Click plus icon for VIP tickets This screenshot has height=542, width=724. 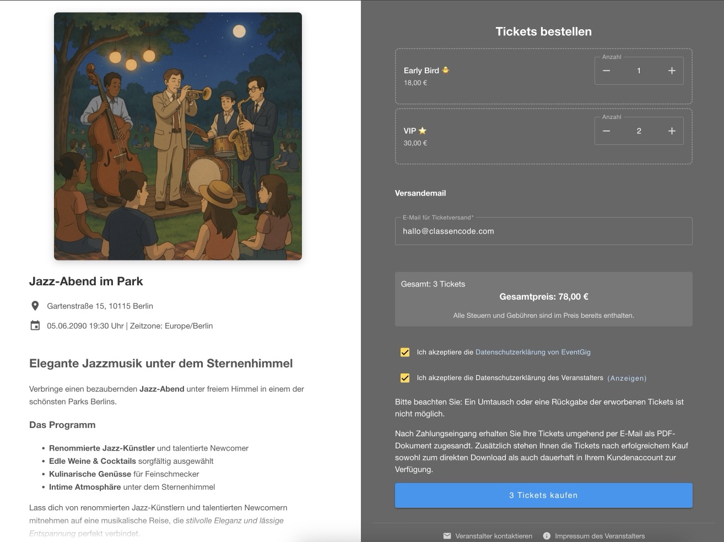pos(672,131)
